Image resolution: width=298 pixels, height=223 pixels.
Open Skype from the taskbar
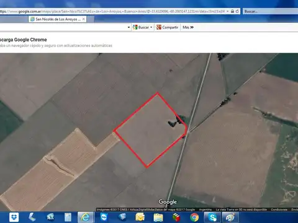tap(212, 217)
